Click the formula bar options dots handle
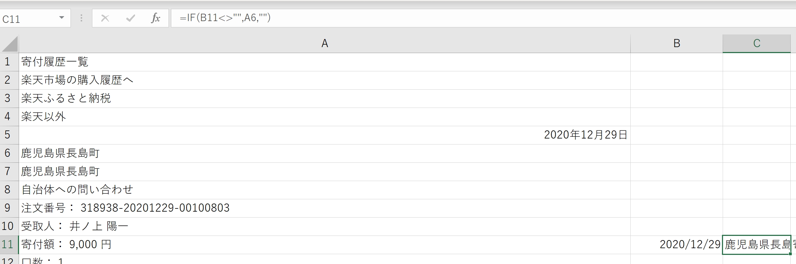 [x=81, y=18]
